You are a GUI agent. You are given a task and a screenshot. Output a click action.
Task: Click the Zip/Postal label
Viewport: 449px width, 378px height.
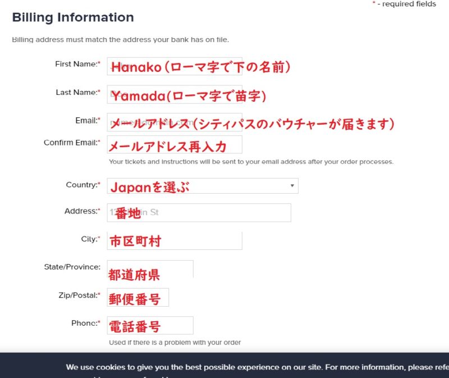coord(80,295)
